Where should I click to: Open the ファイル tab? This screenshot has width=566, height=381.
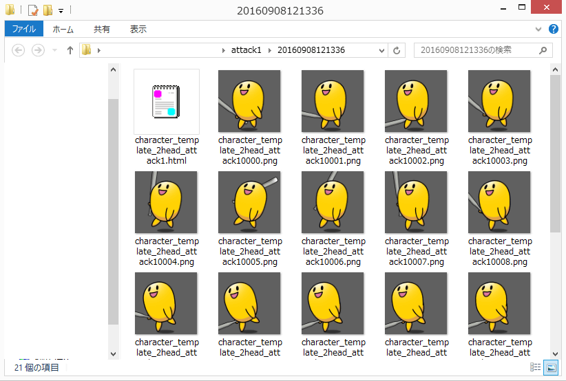[24, 29]
